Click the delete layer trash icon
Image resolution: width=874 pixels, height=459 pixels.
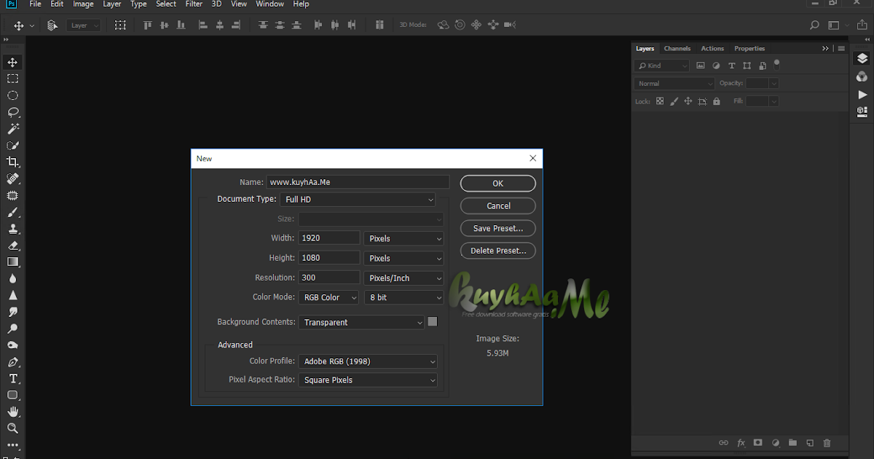click(827, 442)
